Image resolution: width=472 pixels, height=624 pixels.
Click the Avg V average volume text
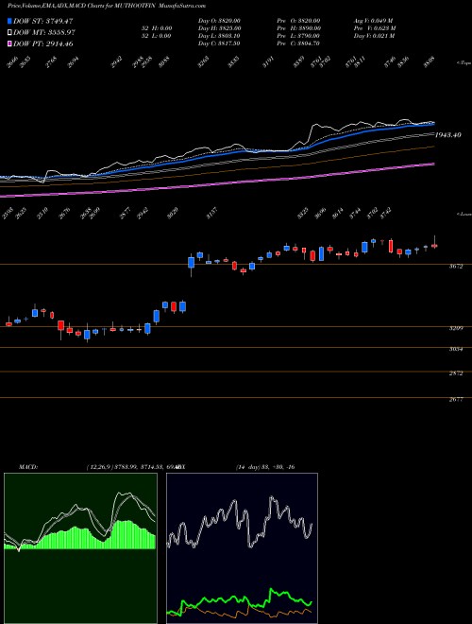click(x=374, y=21)
